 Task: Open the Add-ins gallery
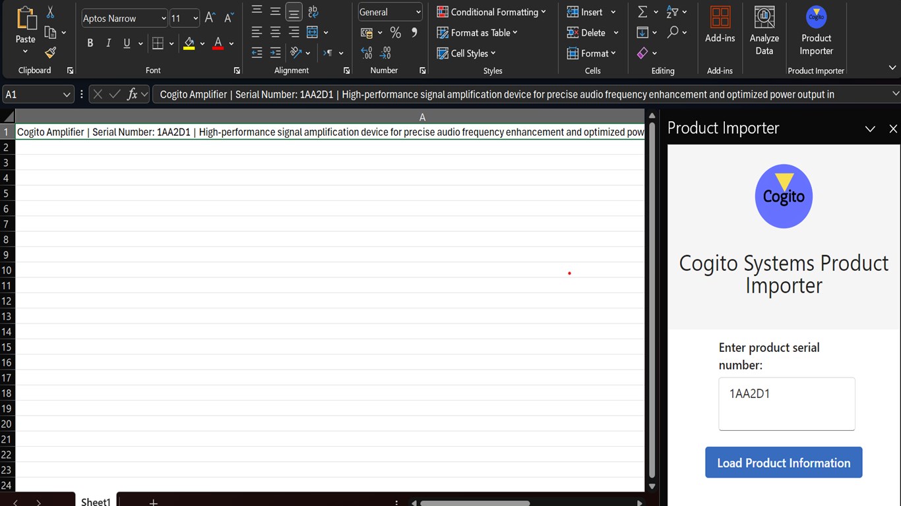(x=720, y=26)
